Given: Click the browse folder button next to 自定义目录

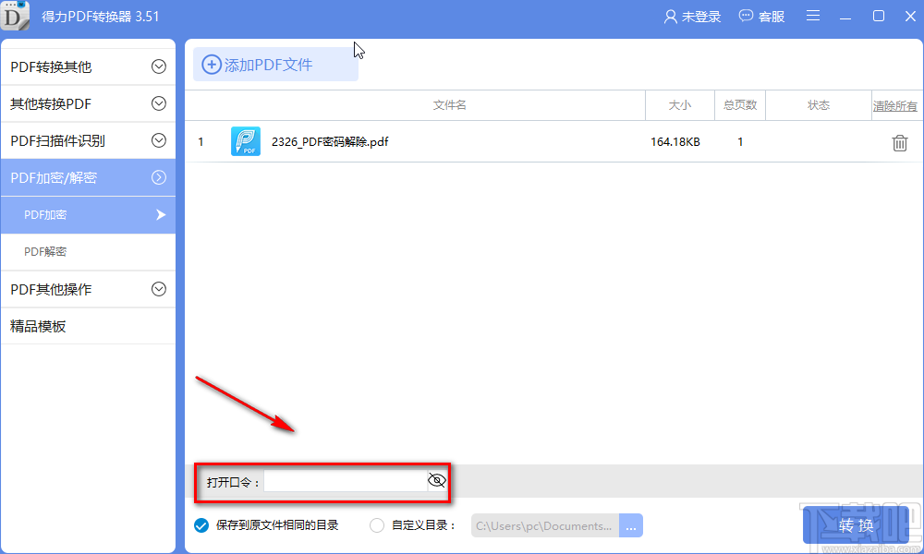Looking at the screenshot, I should click(631, 524).
